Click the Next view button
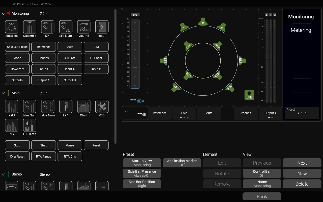The height and width of the screenshot is (202, 323). 302,163
